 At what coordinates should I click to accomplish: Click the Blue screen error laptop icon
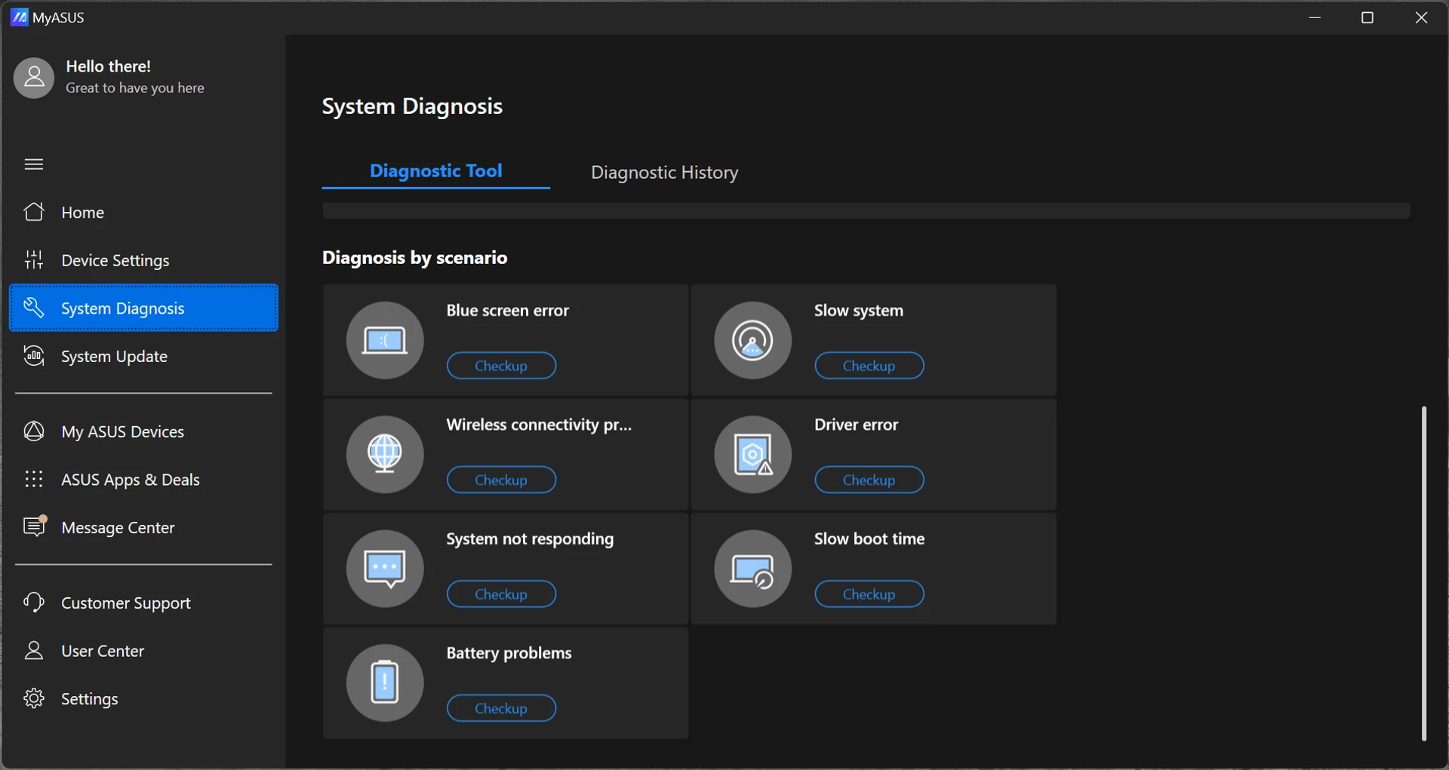[385, 340]
